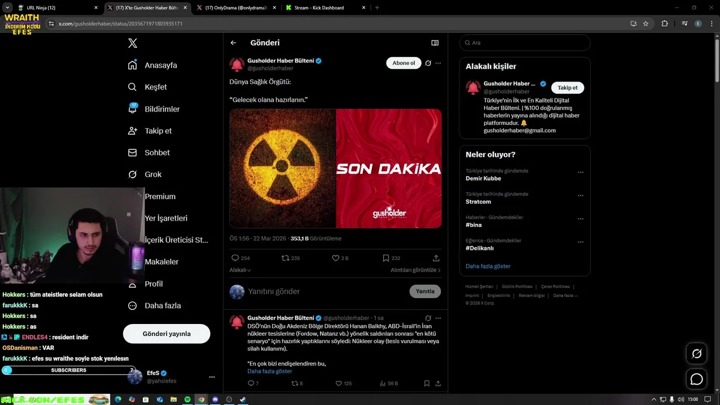Open options dots for #Delikanlı trend
Image resolution: width=720 pixels, height=405 pixels.
click(x=580, y=242)
